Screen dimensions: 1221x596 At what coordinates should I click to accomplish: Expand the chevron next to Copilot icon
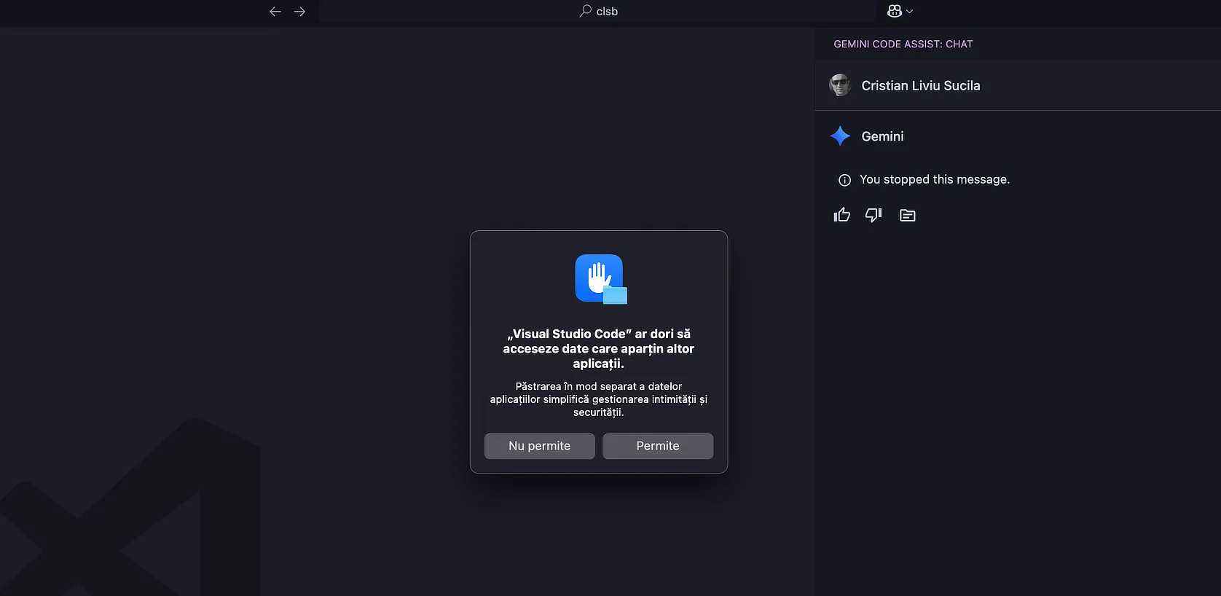[x=909, y=12]
